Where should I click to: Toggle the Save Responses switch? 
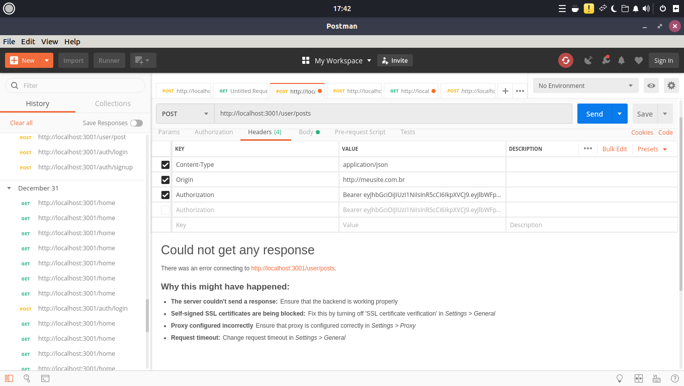coord(136,123)
